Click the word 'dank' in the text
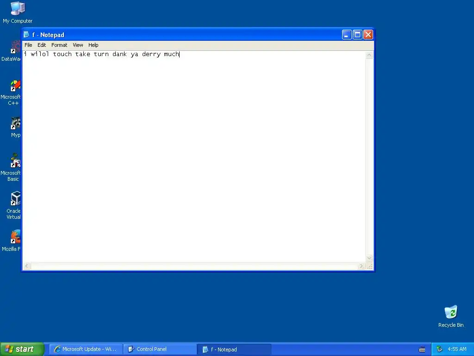Image resolution: width=474 pixels, height=356 pixels. pos(120,54)
